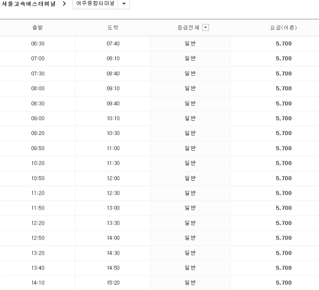Select the 08:00 departure time
This screenshot has width=319, height=290.
(x=38, y=88)
